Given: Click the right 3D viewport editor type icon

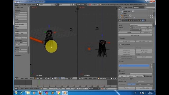Looking at the screenshot, I should [80, 78].
